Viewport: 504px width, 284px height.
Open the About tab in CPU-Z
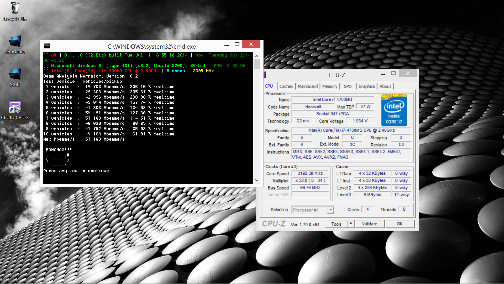(385, 86)
